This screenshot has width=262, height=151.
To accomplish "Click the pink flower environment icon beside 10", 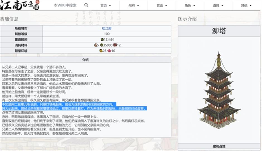I will [109, 51].
